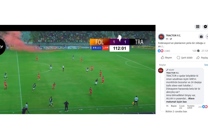The width and height of the screenshot is (208, 139).
Task: Click the Şərh bildir comment button
Action: 185,58
